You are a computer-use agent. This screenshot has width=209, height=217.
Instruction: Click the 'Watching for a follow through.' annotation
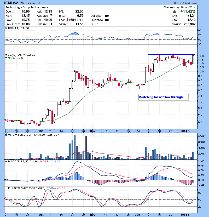point(163,97)
